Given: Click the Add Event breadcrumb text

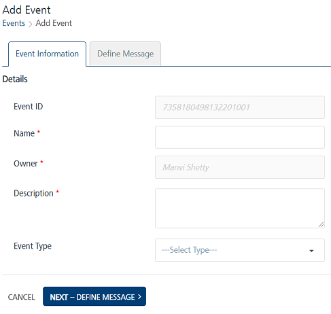Looking at the screenshot, I should coord(54,23).
